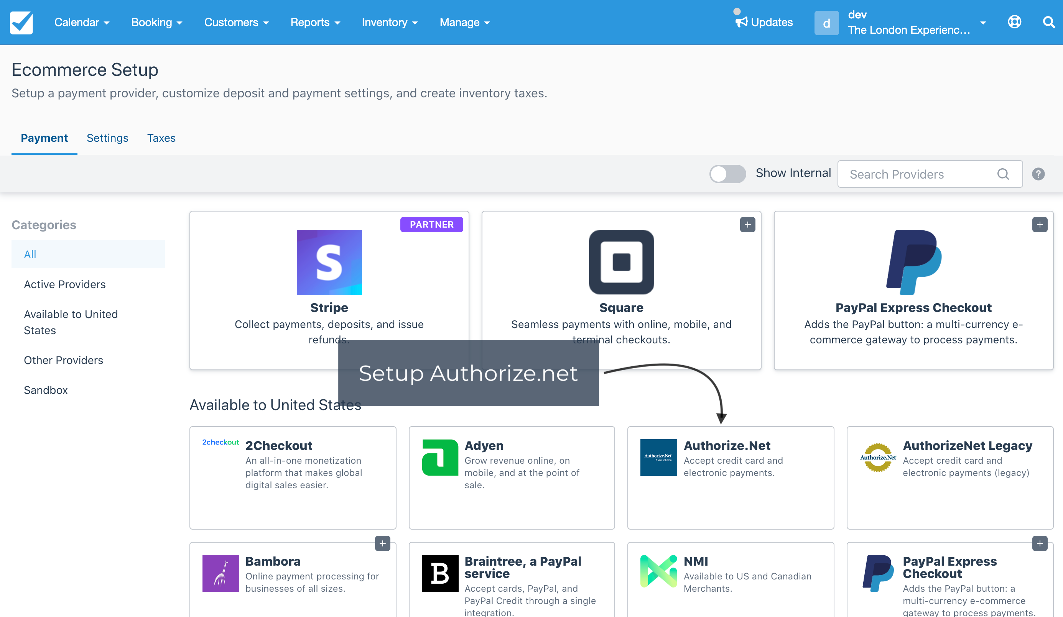Click the plus icon on top PayPal card
This screenshot has width=1063, height=617.
1040,225
